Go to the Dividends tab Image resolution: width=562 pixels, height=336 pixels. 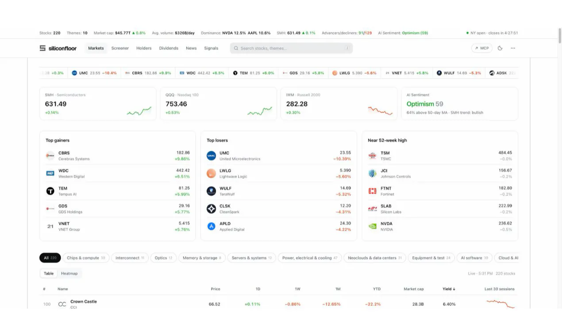169,48
